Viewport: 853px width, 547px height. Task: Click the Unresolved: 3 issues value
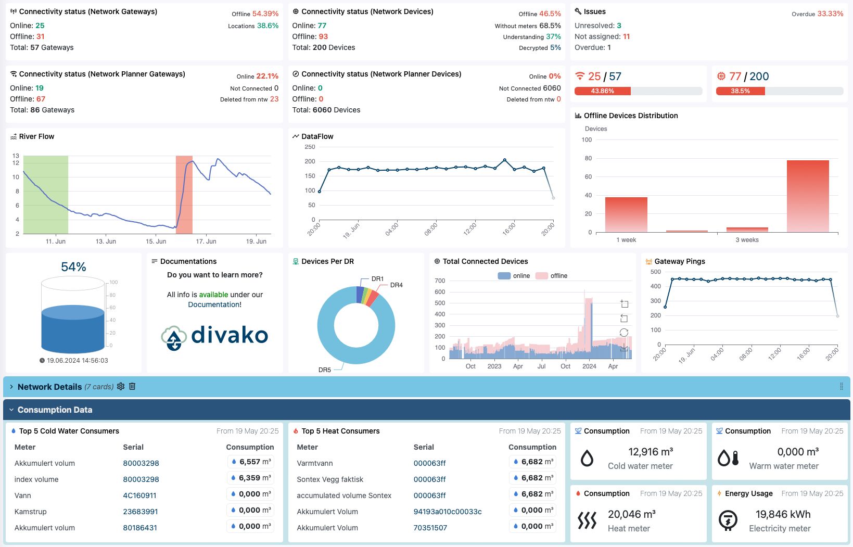[x=598, y=26]
